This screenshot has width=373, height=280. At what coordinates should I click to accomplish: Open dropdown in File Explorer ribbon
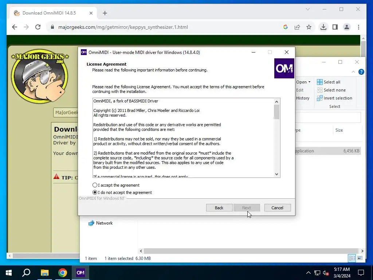click(x=303, y=82)
